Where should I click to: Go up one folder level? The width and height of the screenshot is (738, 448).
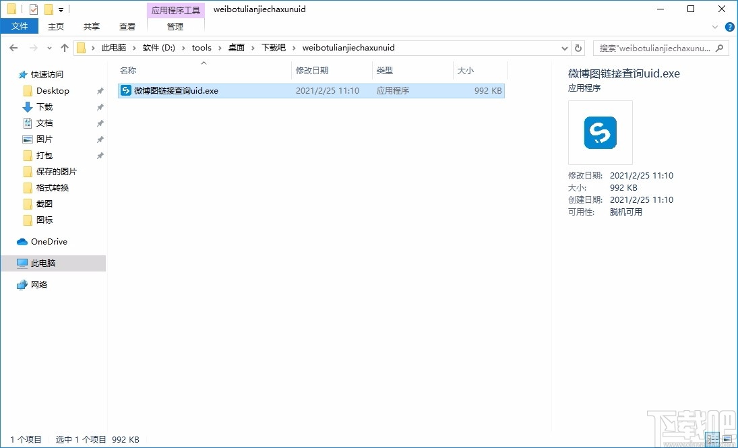pyautogui.click(x=64, y=48)
